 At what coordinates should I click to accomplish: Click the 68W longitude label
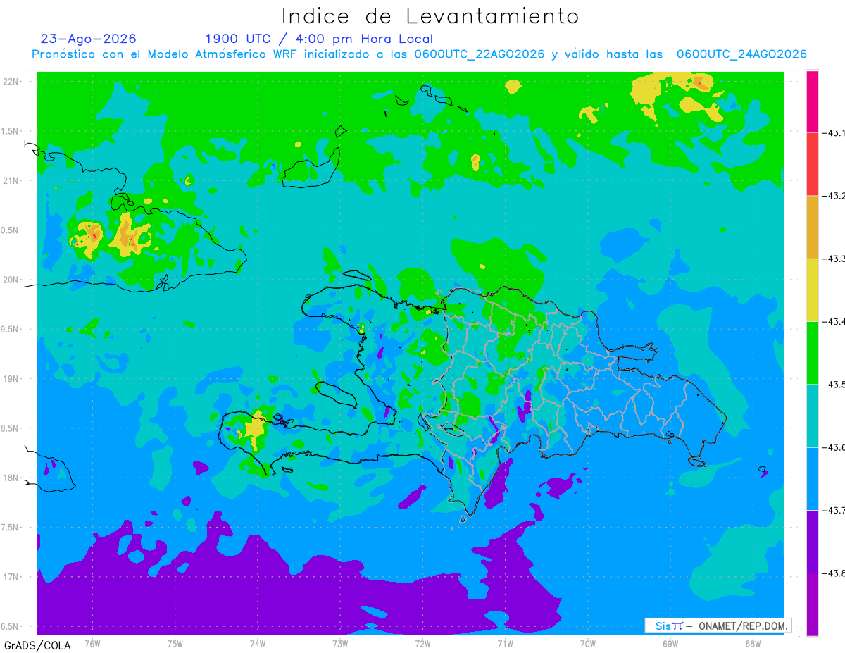(x=753, y=643)
